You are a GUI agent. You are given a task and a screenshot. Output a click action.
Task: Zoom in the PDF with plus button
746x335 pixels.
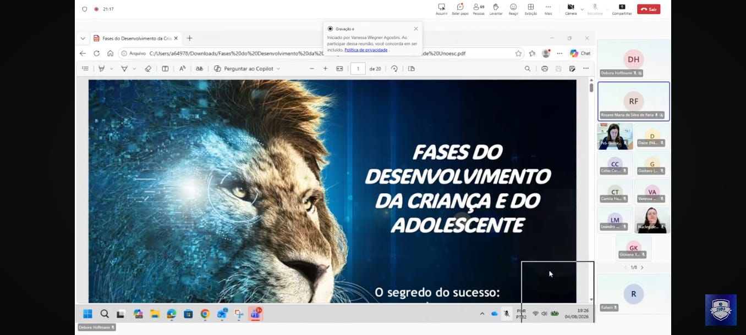(x=325, y=69)
